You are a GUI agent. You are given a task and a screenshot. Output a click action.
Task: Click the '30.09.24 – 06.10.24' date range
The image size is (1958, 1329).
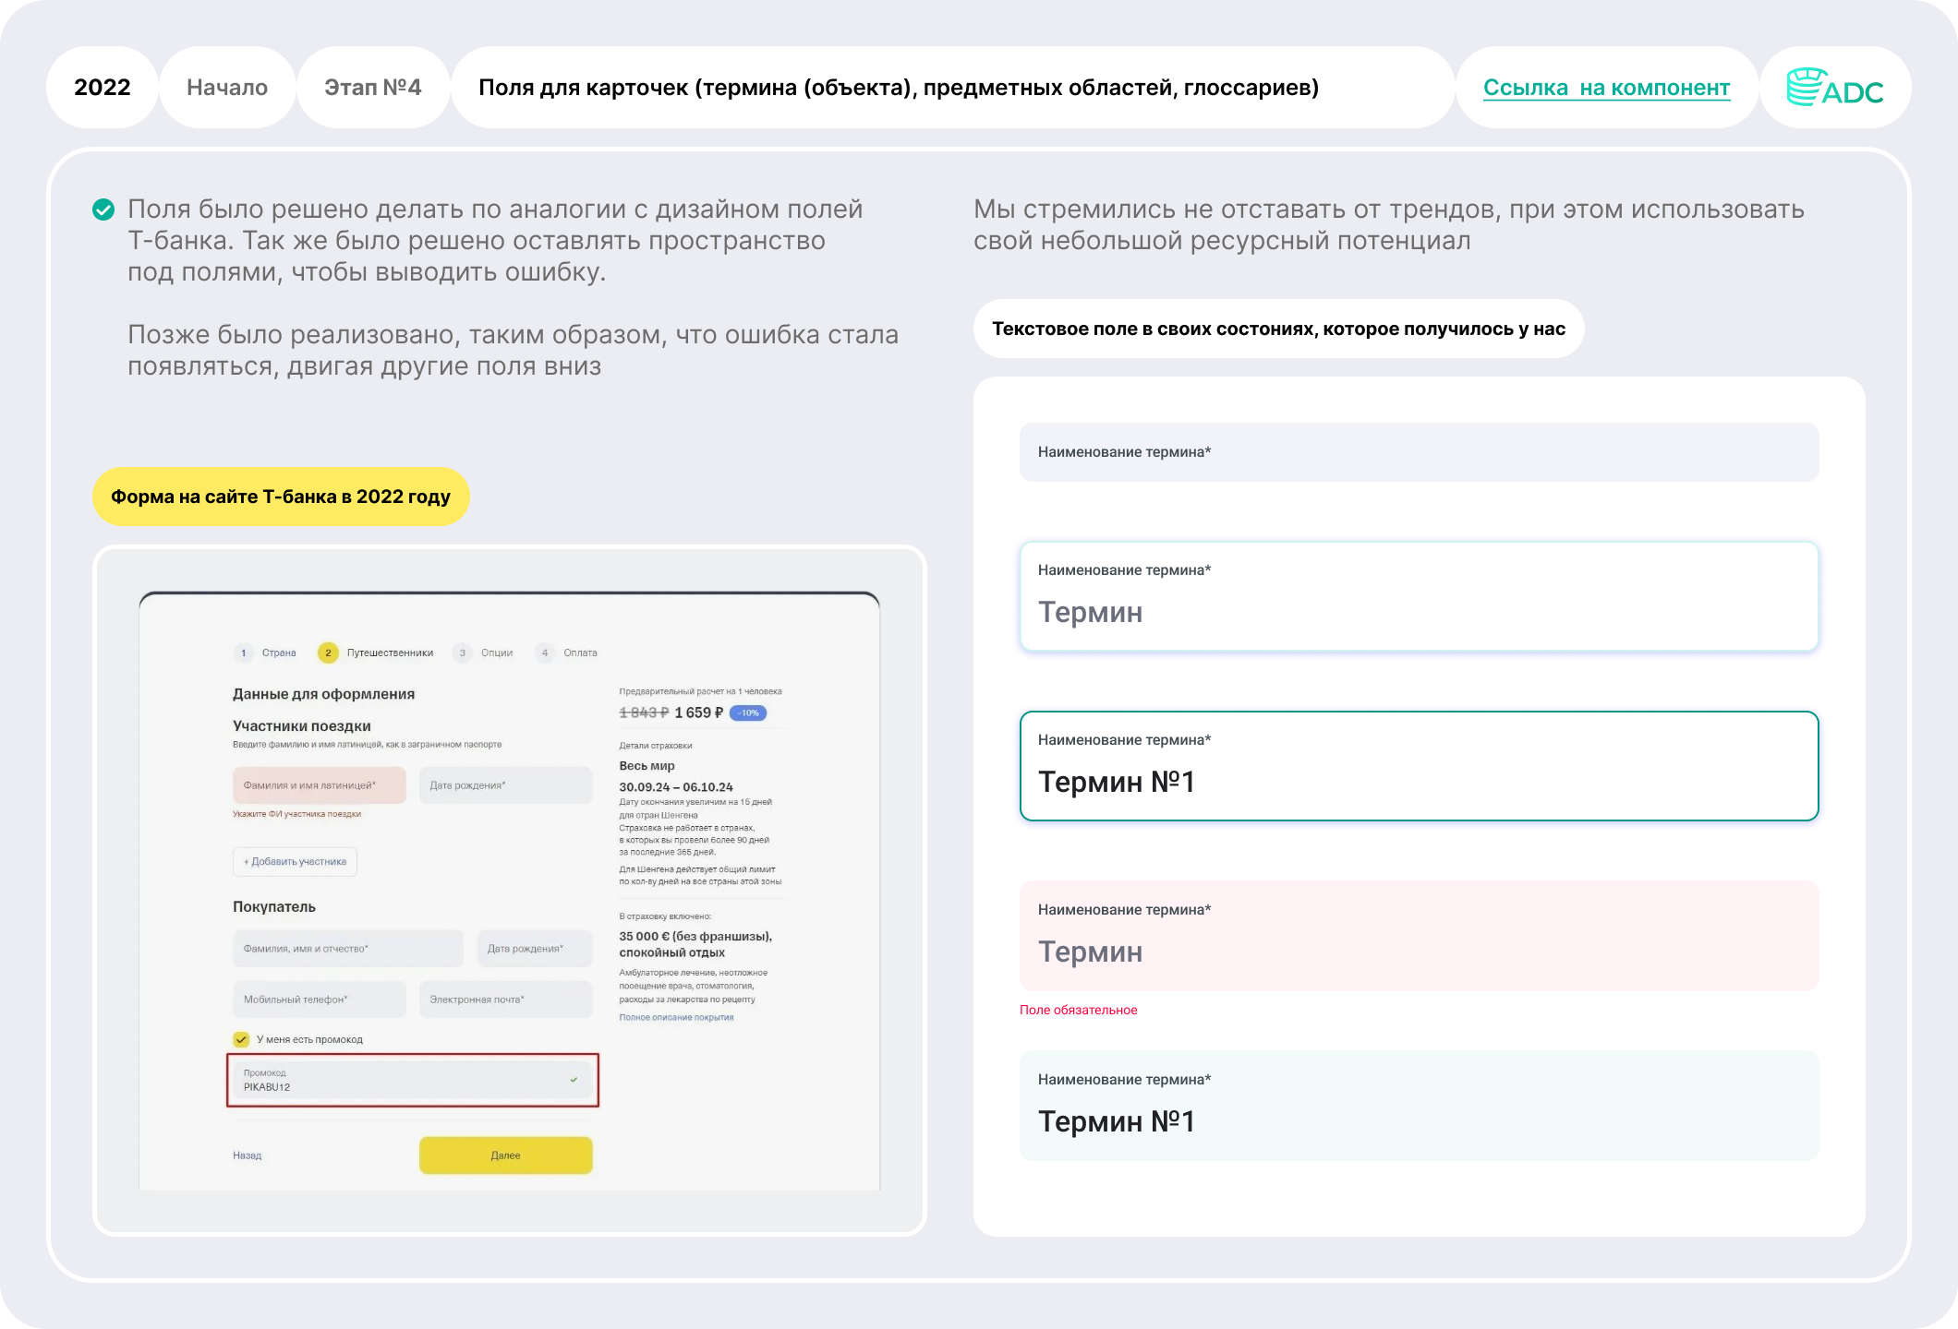coord(675,787)
